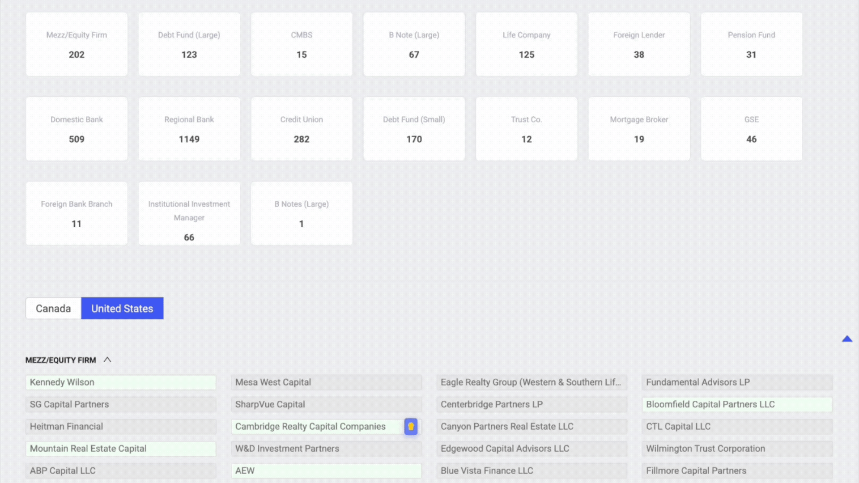Select Kennedy Wilson from the firm list
Screen dimensions: 859x483
120,382
